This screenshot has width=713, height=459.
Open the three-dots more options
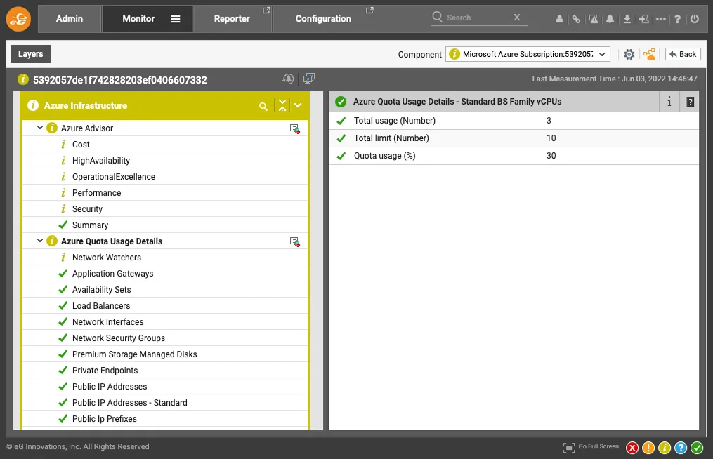click(661, 19)
